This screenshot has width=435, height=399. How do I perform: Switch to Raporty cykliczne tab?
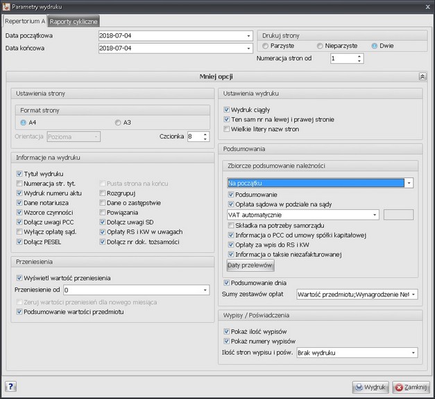pos(74,21)
